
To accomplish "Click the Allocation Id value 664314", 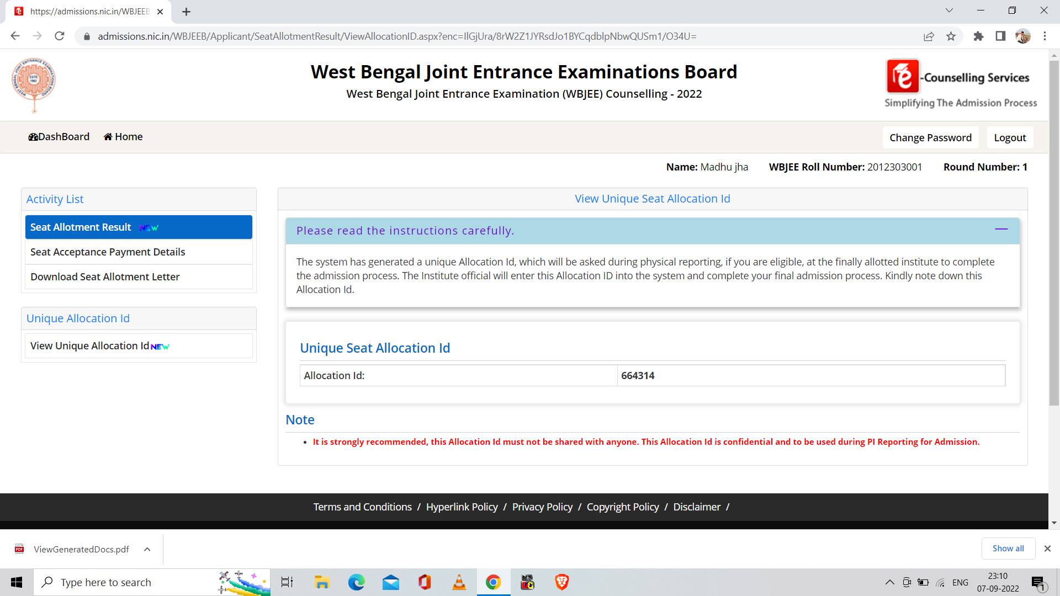I will pos(638,376).
